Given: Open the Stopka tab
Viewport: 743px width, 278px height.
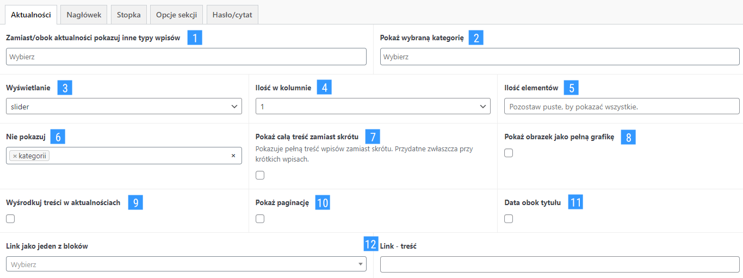Looking at the screenshot, I should [x=128, y=15].
